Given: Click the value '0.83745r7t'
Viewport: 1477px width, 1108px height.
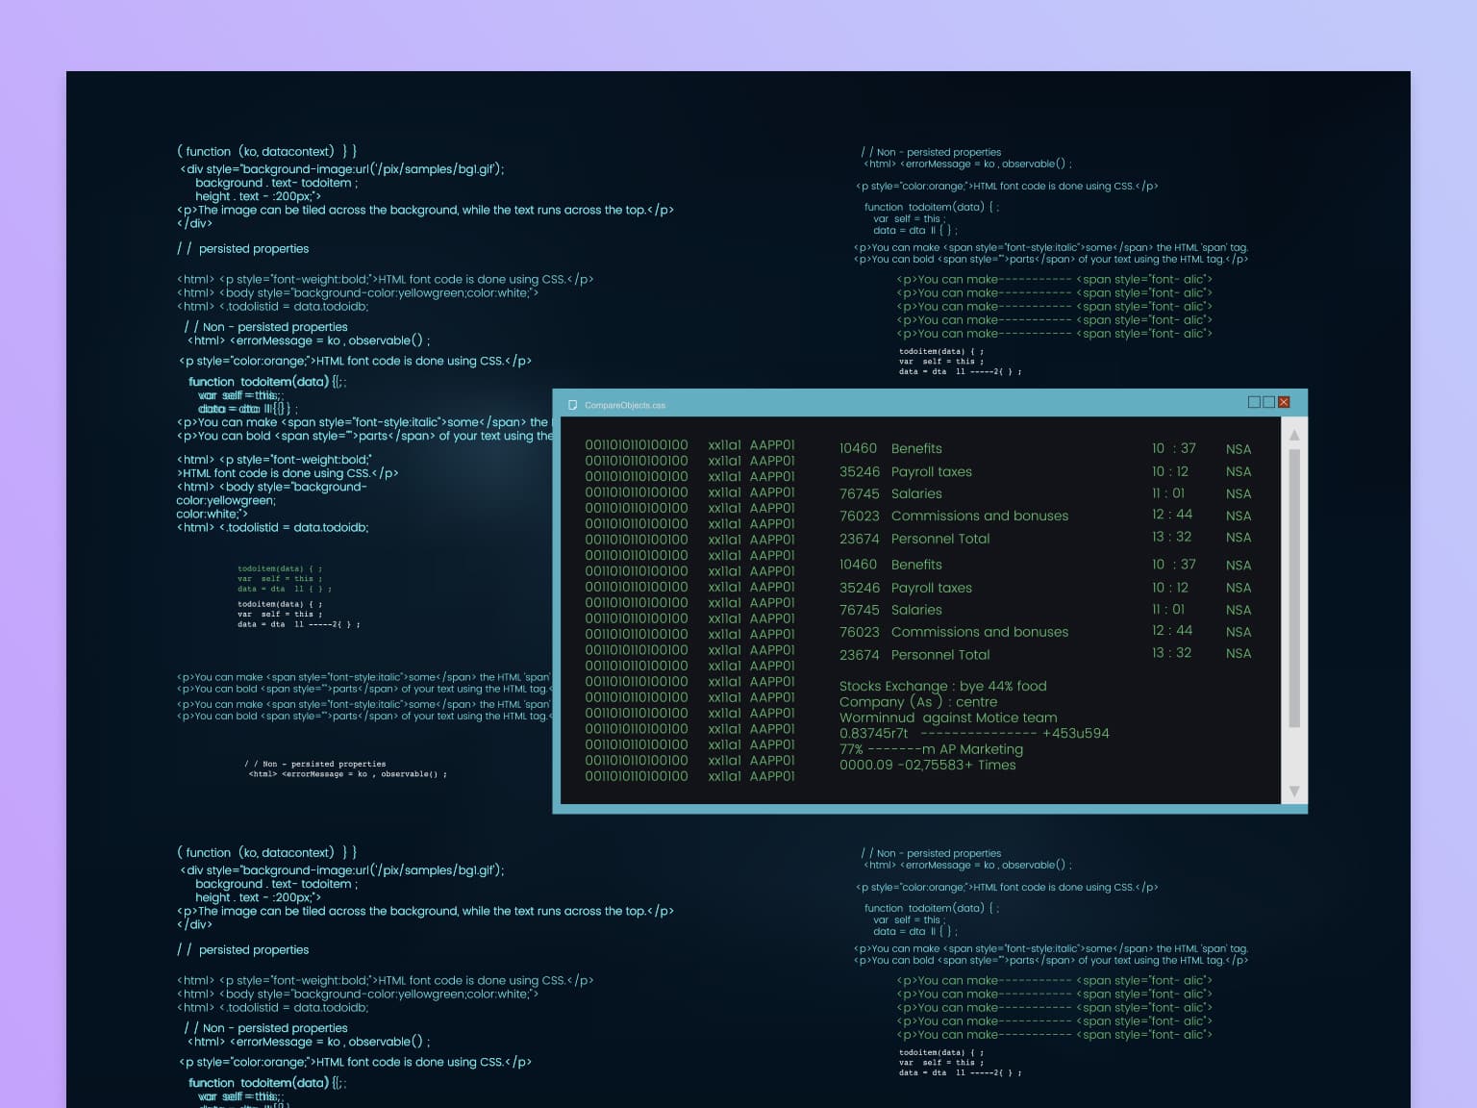Looking at the screenshot, I should (873, 733).
